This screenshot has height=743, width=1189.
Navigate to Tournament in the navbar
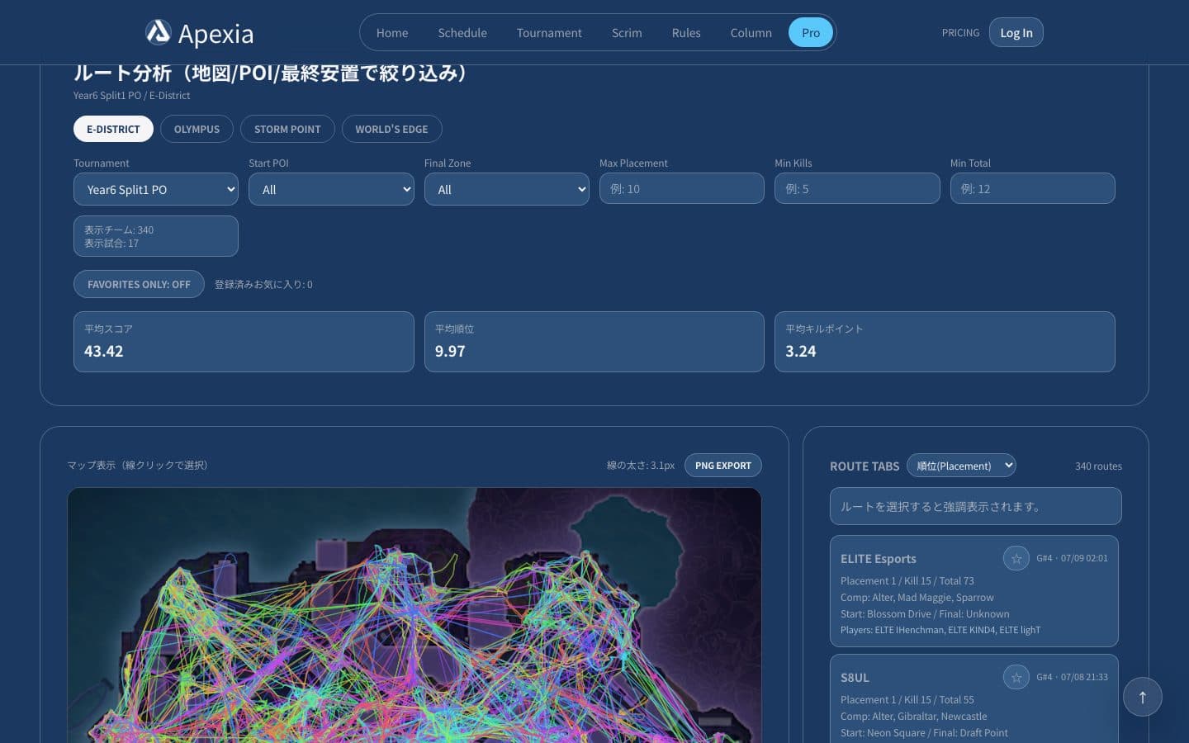(x=549, y=33)
